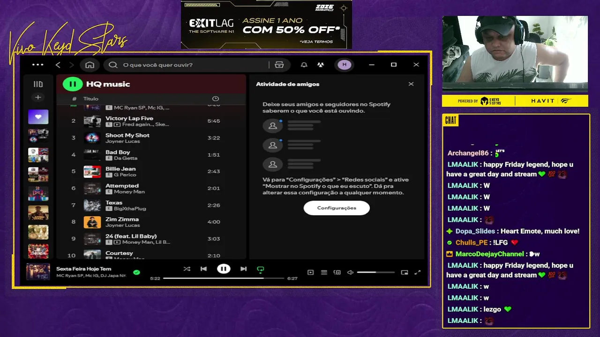Image resolution: width=600 pixels, height=337 pixels.
Task: Click the Configurações button
Action: (x=337, y=208)
